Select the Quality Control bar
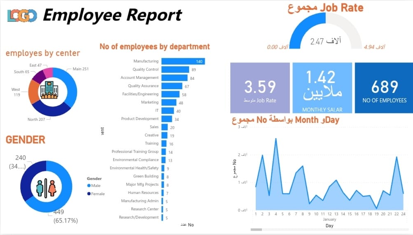 pos(175,69)
